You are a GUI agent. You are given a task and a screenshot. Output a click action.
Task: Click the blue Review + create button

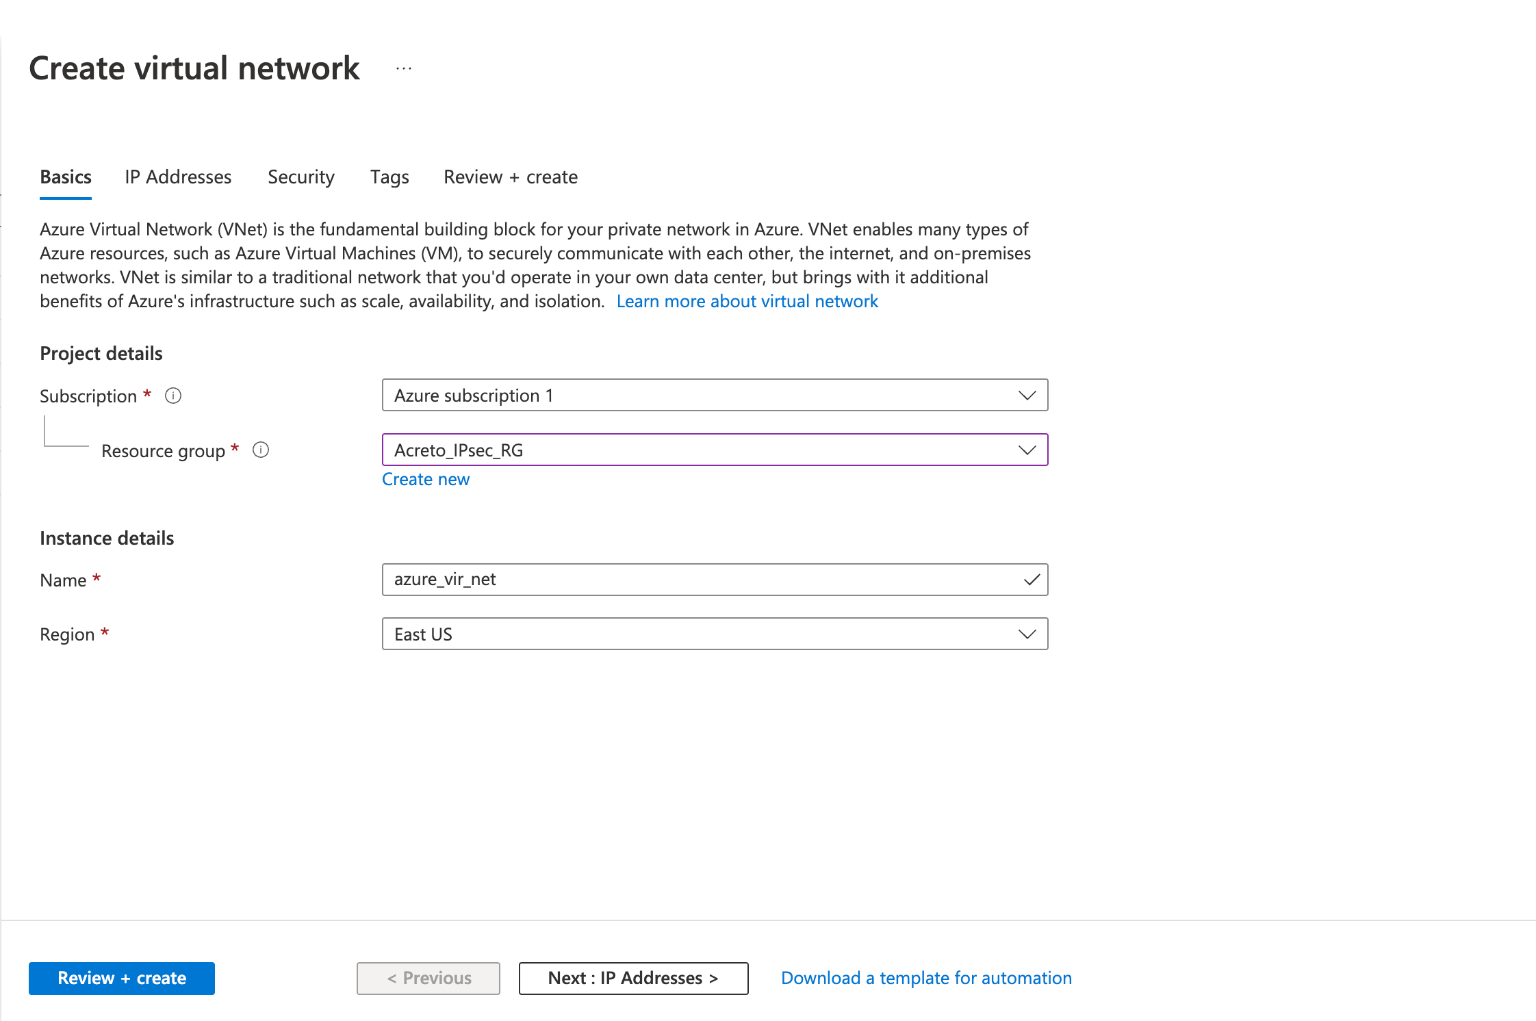coord(122,978)
